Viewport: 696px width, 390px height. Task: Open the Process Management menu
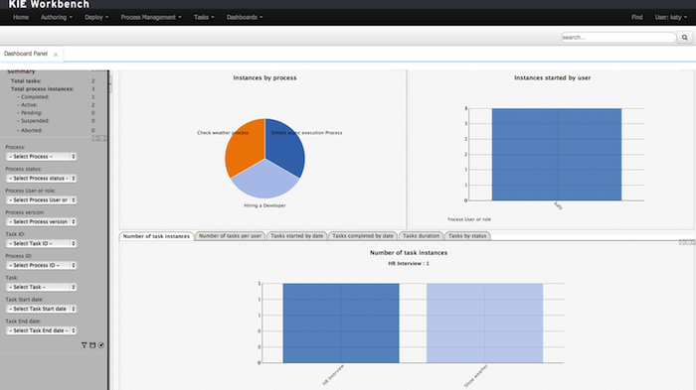click(151, 17)
